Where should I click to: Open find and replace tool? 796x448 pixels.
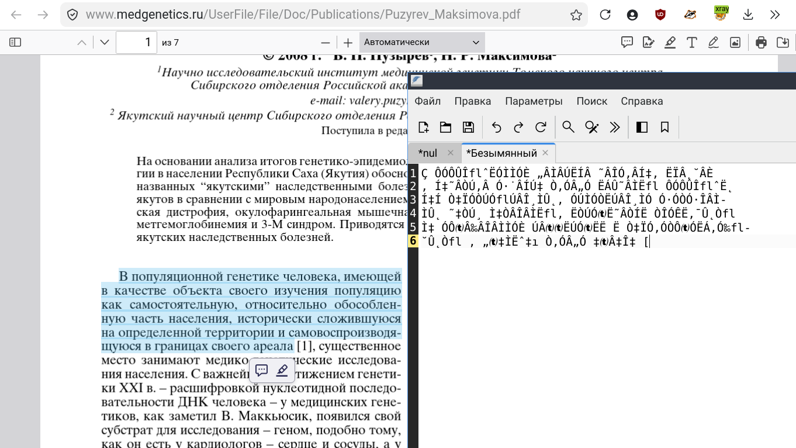(x=592, y=127)
